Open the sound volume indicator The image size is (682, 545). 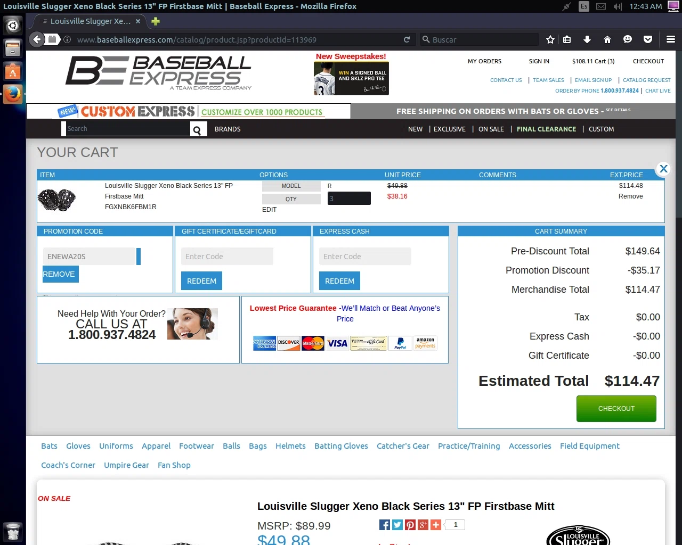click(x=618, y=6)
